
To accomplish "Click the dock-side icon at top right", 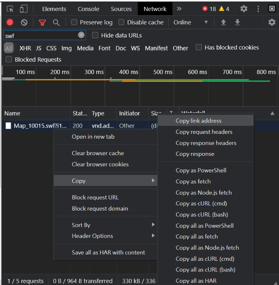I will coord(272,8).
